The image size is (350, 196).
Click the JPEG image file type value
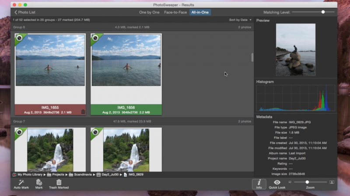[x=297, y=127]
